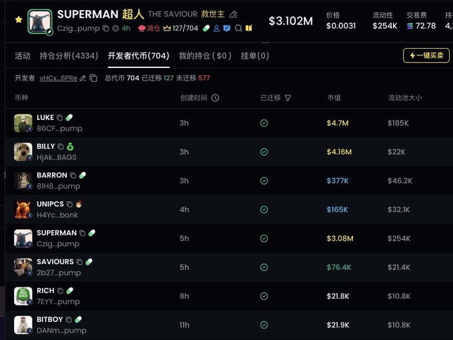The width and height of the screenshot is (453, 340).
Task: Click the pill icon next to RICH
Action: coord(70,291)
